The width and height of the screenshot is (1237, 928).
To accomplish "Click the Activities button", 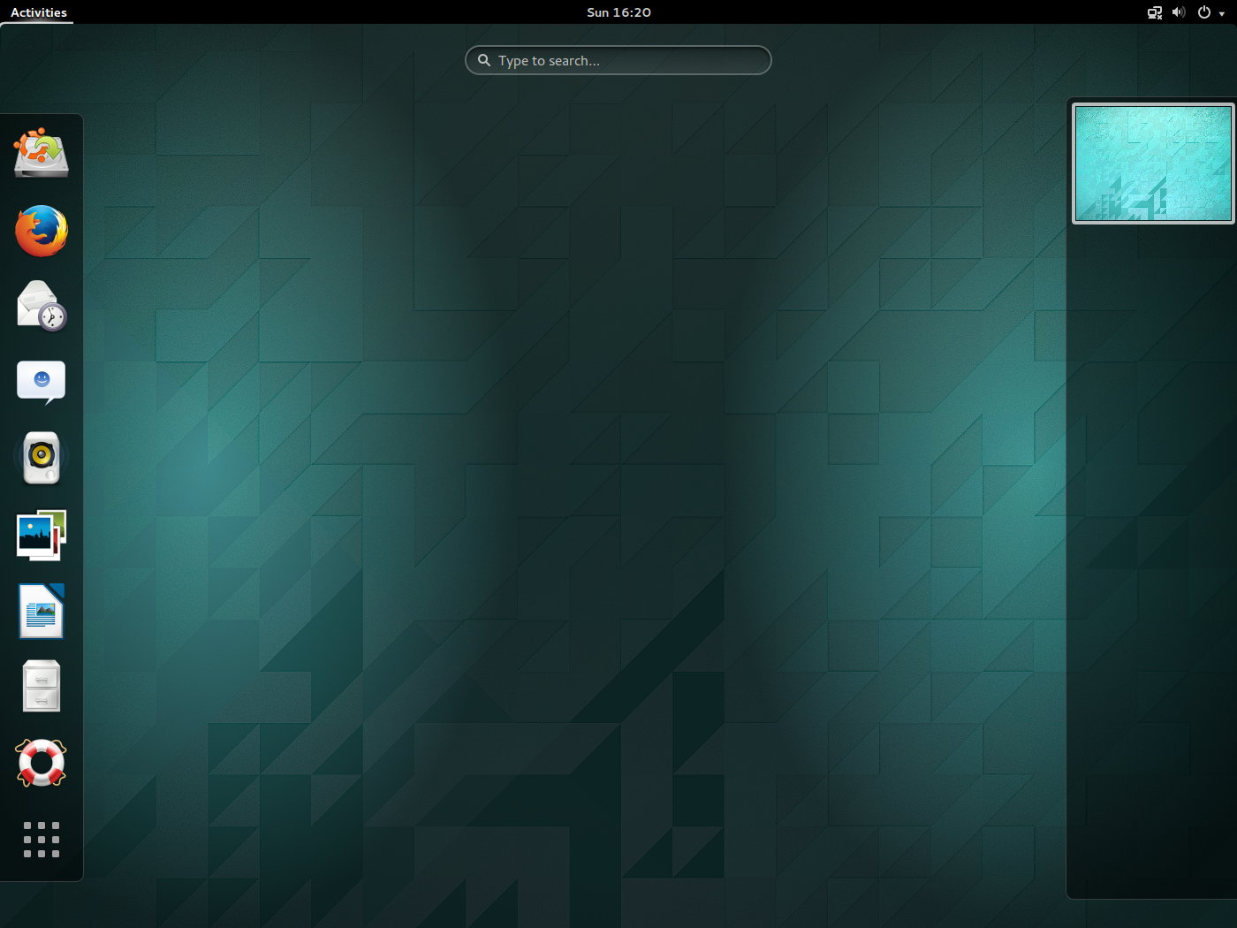I will 39,12.
